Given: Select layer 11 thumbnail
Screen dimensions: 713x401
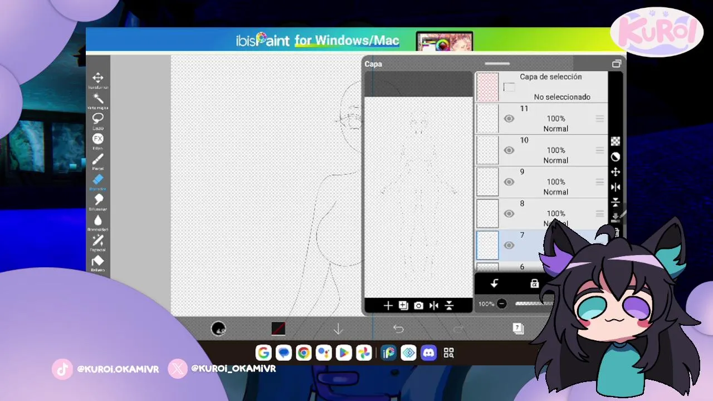Looking at the screenshot, I should (x=487, y=119).
